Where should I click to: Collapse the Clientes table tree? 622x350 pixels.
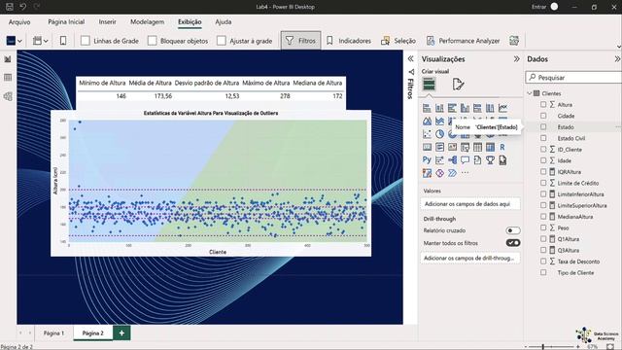[530, 93]
